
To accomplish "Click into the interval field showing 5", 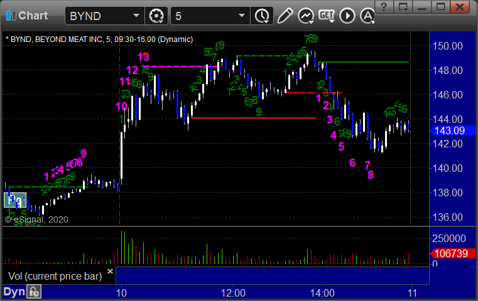I will 210,16.
